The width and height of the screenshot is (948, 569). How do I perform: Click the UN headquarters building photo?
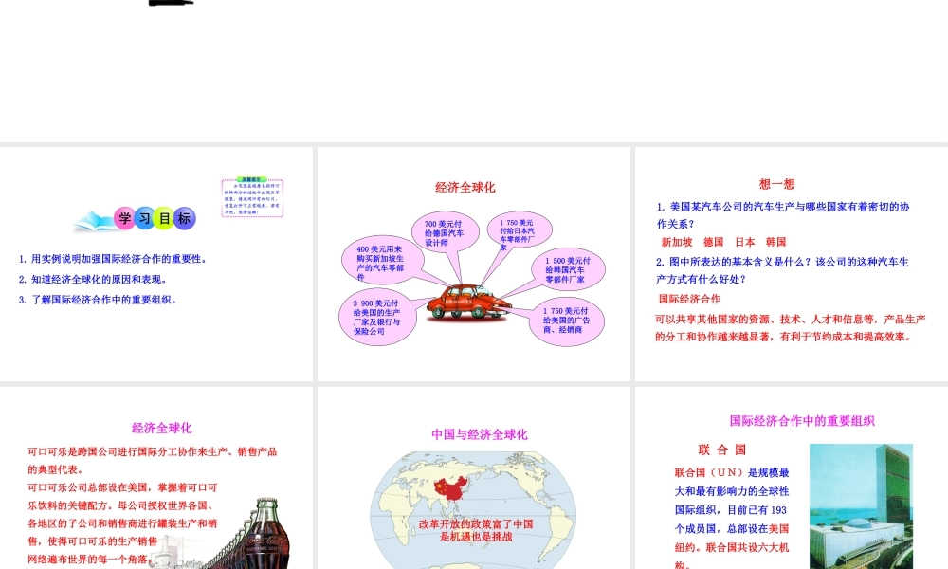861,506
